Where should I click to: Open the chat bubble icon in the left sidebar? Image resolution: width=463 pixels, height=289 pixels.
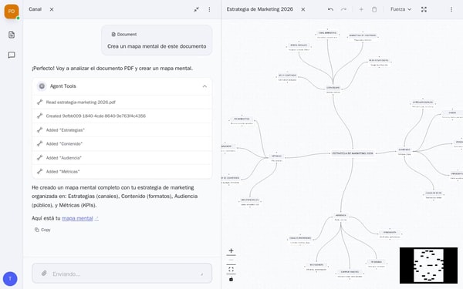click(x=12, y=55)
